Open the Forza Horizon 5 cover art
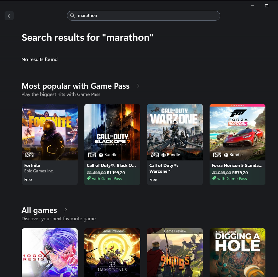The width and height of the screenshot is (278, 277). [237, 129]
